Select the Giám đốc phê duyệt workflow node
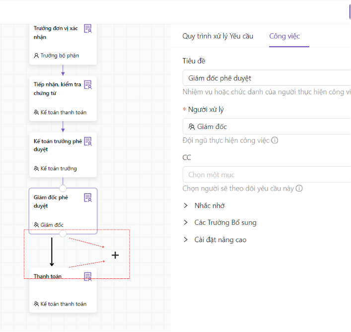The image size is (351, 332). [x=55, y=211]
